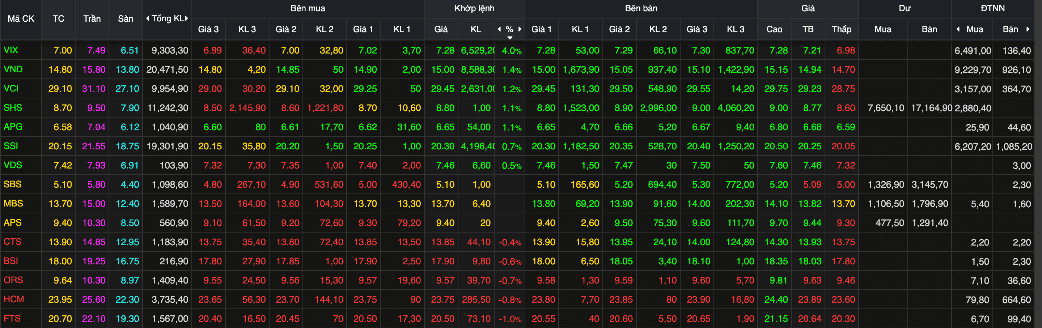Select the Bên mua group header

tap(308, 8)
